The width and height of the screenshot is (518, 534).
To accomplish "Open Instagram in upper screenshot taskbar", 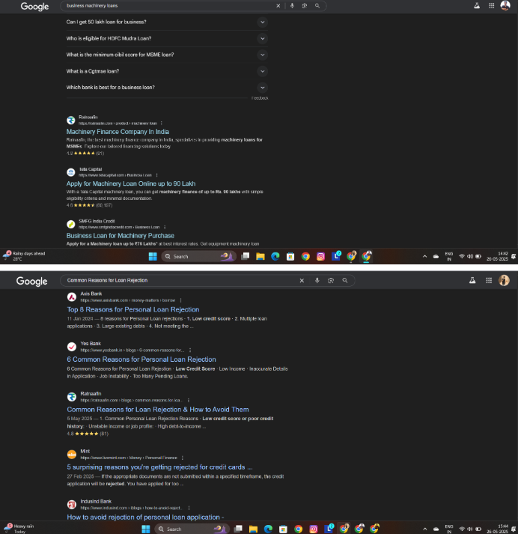I will tap(320, 256).
